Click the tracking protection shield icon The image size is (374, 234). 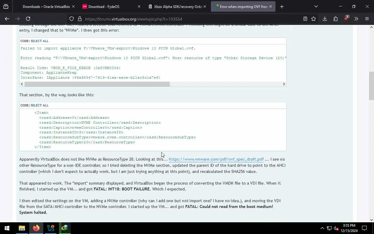72,19
